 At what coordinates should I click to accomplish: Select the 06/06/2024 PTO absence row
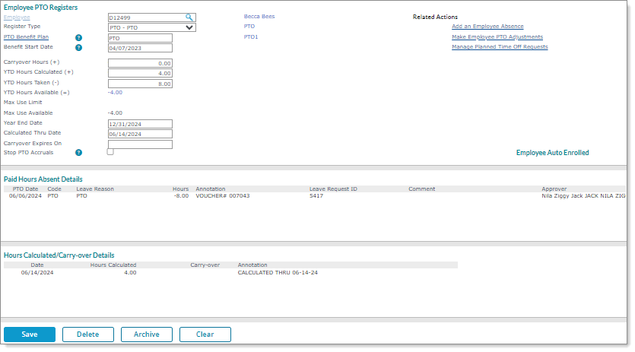click(228, 195)
